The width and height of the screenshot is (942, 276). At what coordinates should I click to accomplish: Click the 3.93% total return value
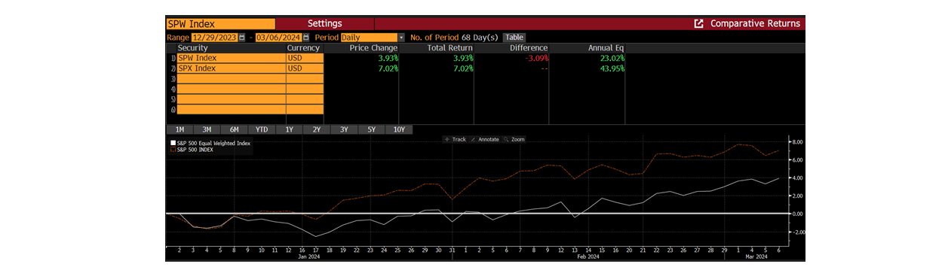pos(463,58)
